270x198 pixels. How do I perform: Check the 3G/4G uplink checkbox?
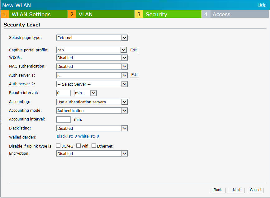58,146
